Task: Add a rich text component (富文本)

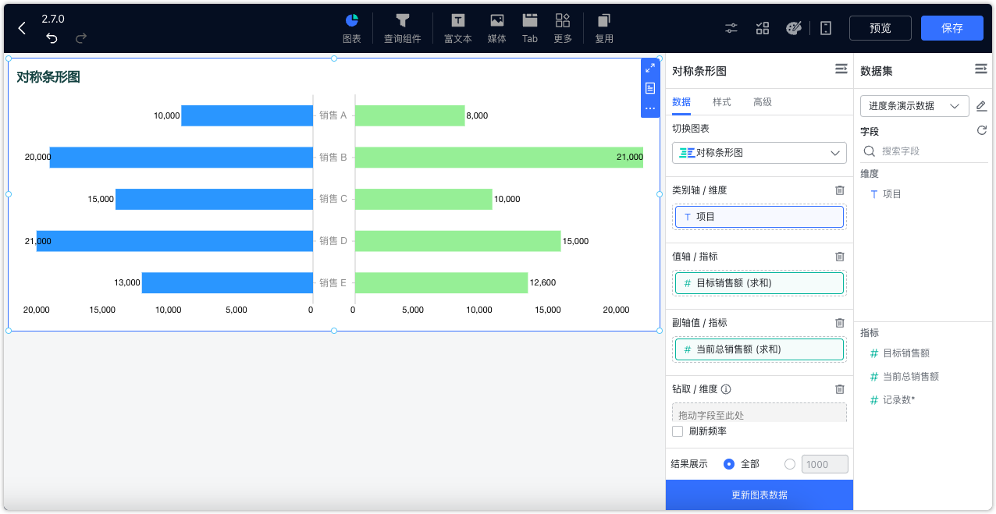Action: pos(457,27)
